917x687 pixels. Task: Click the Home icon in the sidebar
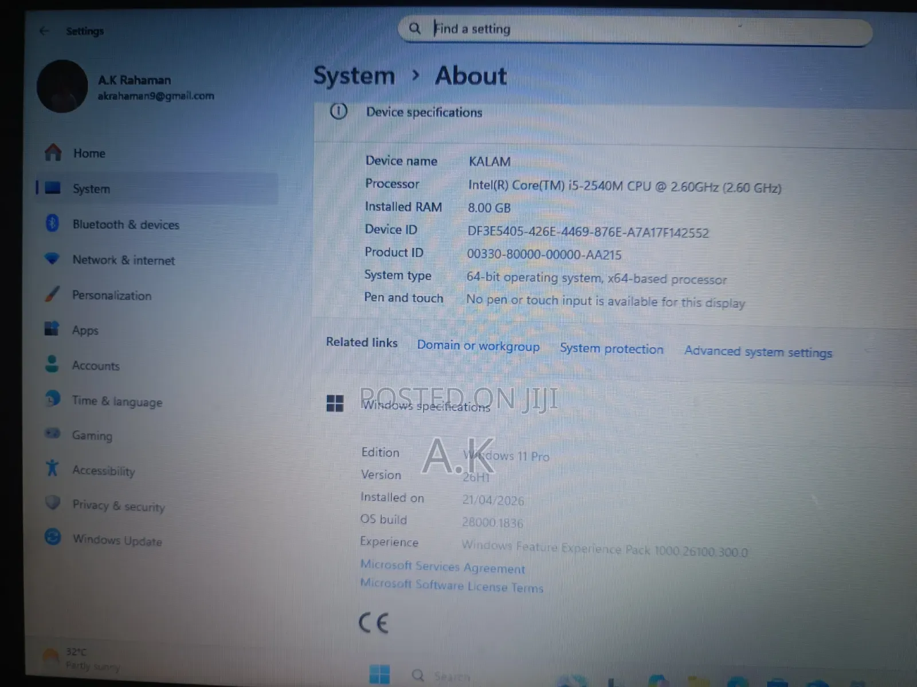click(x=53, y=152)
